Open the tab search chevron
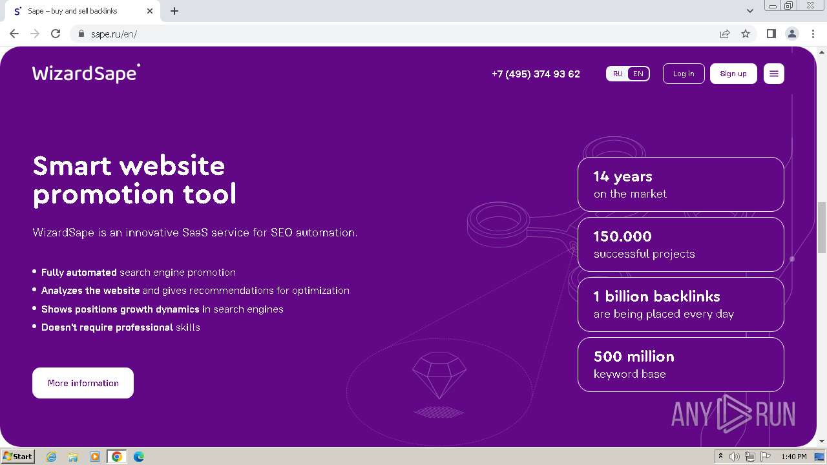Screen dimensions: 827x465 click(749, 11)
